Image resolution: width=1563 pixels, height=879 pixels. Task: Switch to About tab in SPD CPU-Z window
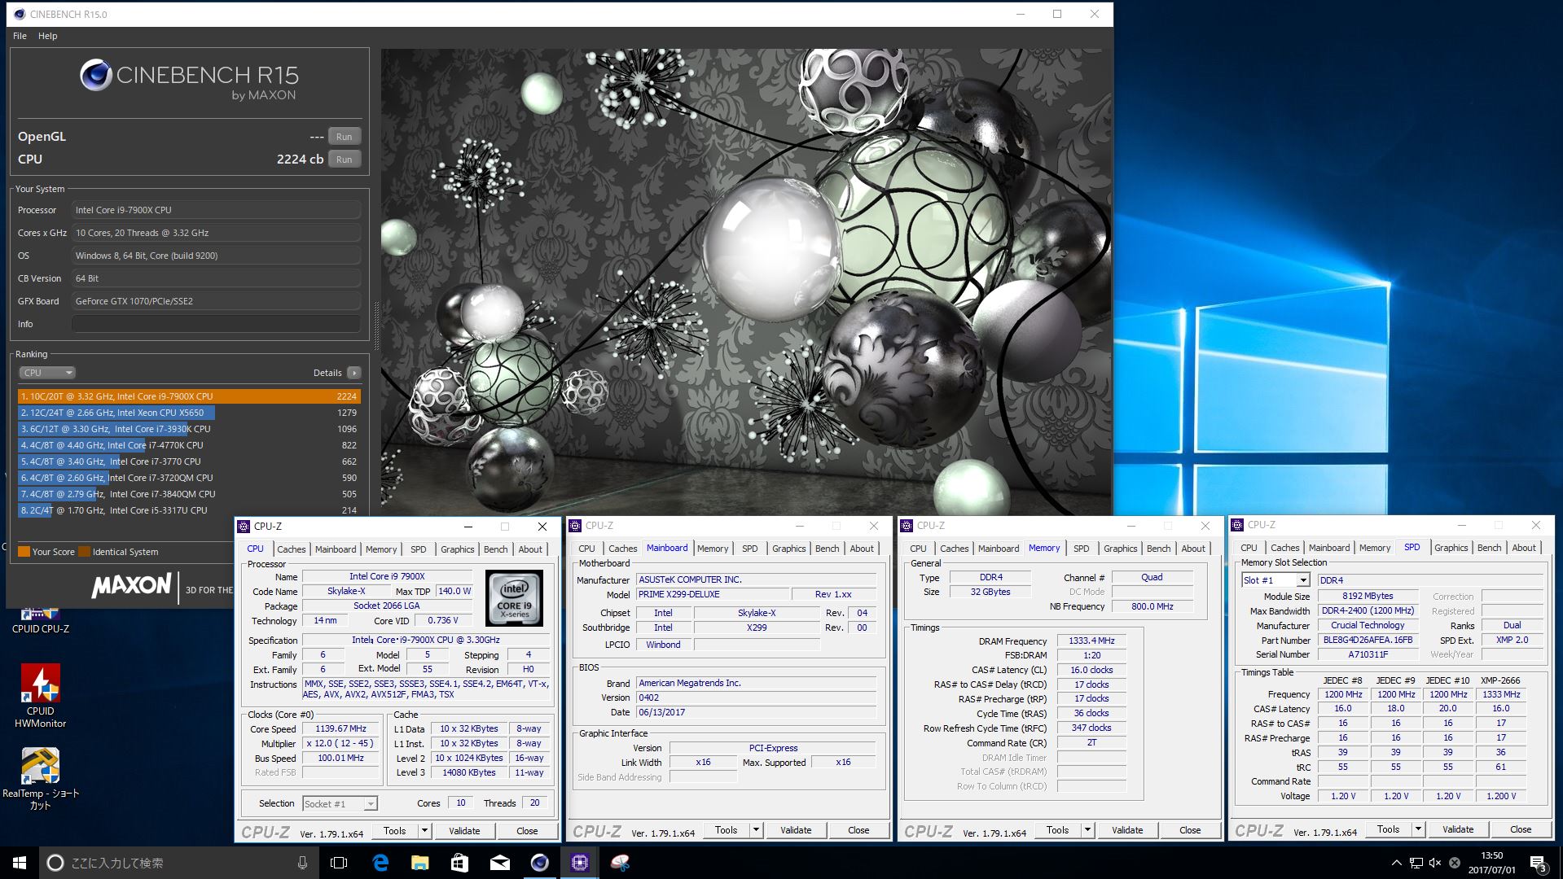point(1523,548)
